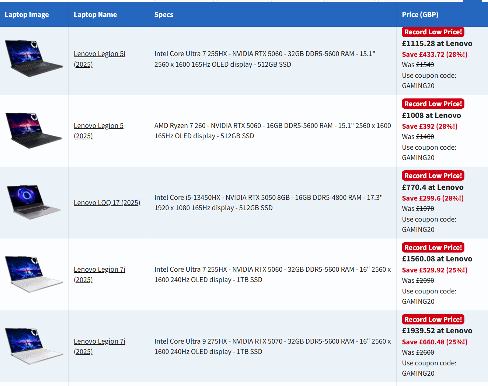Select the AMD Ryzen 7 260 specs text
Viewport: 488px width, 386px height.
[273, 131]
